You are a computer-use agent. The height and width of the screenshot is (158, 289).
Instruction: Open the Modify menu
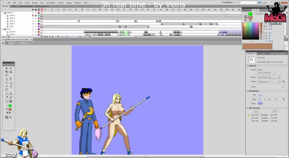35,3
